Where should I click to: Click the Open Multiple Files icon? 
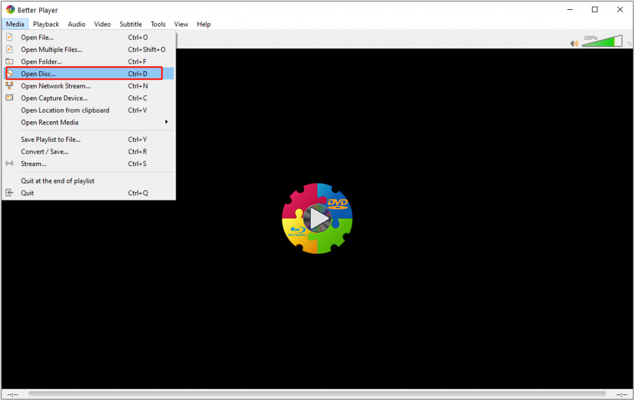(x=9, y=50)
